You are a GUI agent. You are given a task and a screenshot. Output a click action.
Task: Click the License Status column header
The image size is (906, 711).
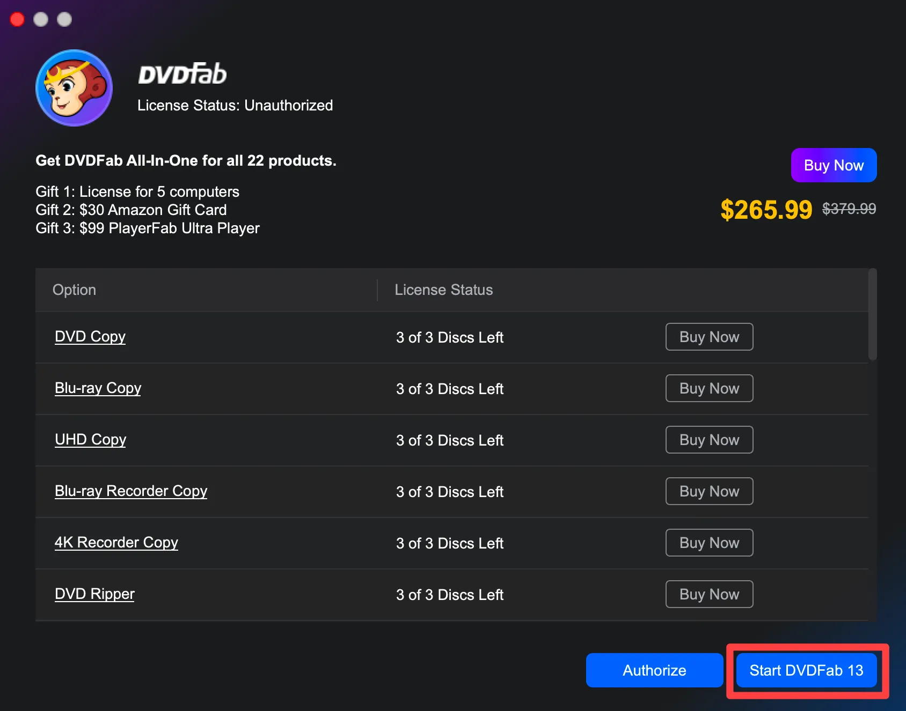(x=444, y=290)
